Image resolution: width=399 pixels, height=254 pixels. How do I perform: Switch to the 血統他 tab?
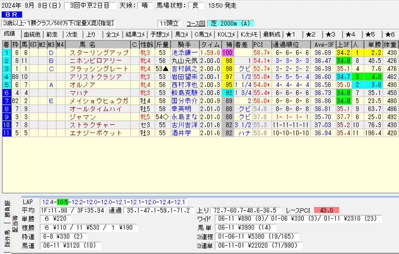point(32,34)
